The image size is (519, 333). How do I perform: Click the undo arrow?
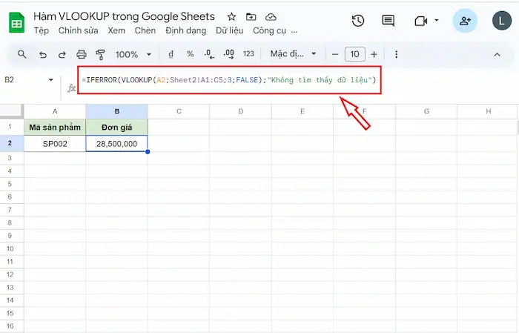pyautogui.click(x=42, y=54)
